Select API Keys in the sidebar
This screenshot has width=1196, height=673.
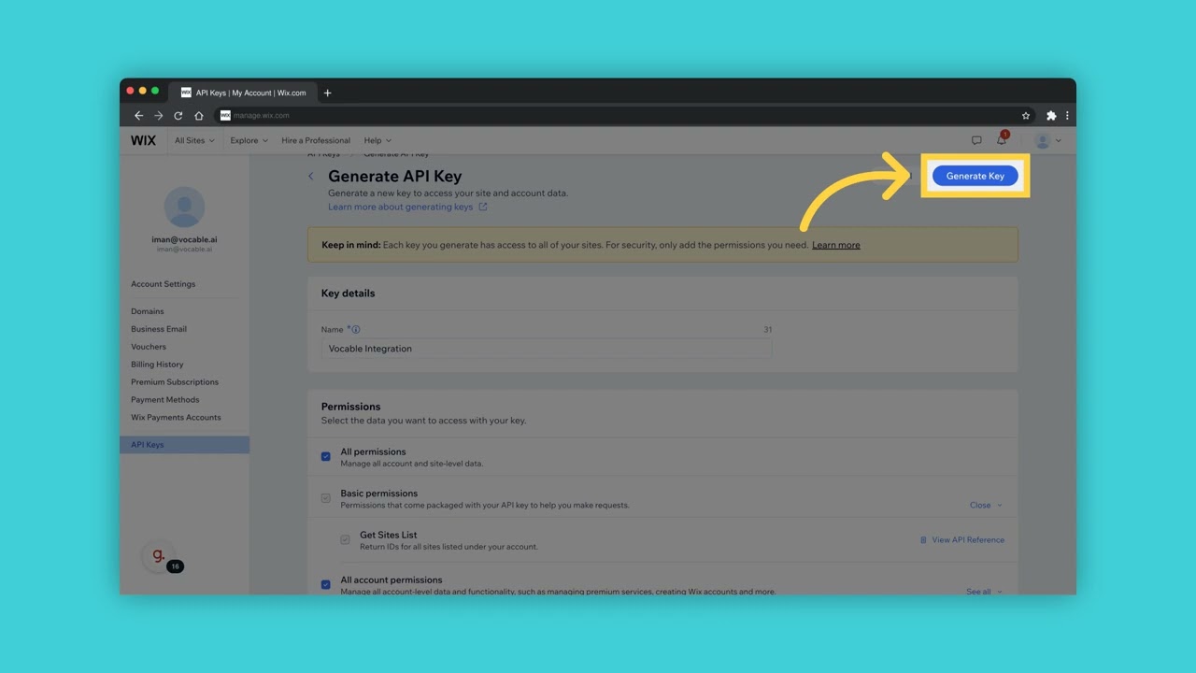(184, 445)
